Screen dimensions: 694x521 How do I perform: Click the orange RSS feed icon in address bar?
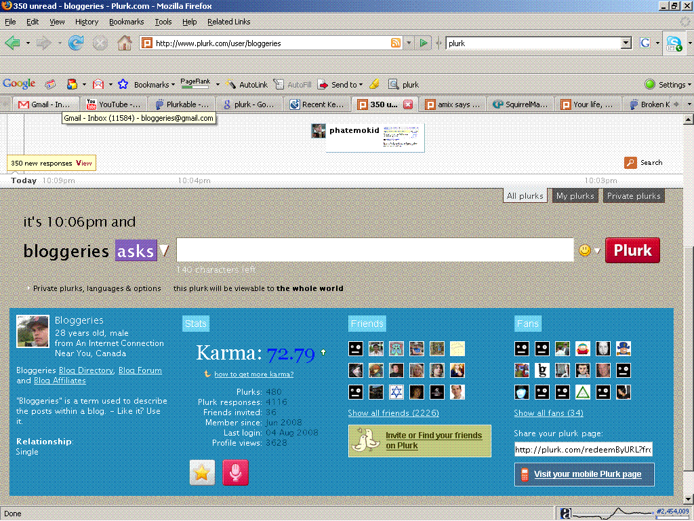(396, 43)
